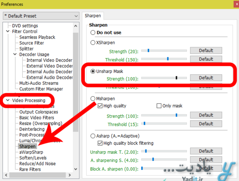The image size is (239, 181).
Task: Click the Unsharp mask T. slider
Action: tap(164, 151)
